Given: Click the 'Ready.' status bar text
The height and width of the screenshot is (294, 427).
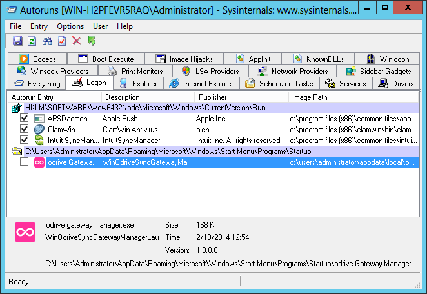Looking at the screenshot, I should point(19,282).
